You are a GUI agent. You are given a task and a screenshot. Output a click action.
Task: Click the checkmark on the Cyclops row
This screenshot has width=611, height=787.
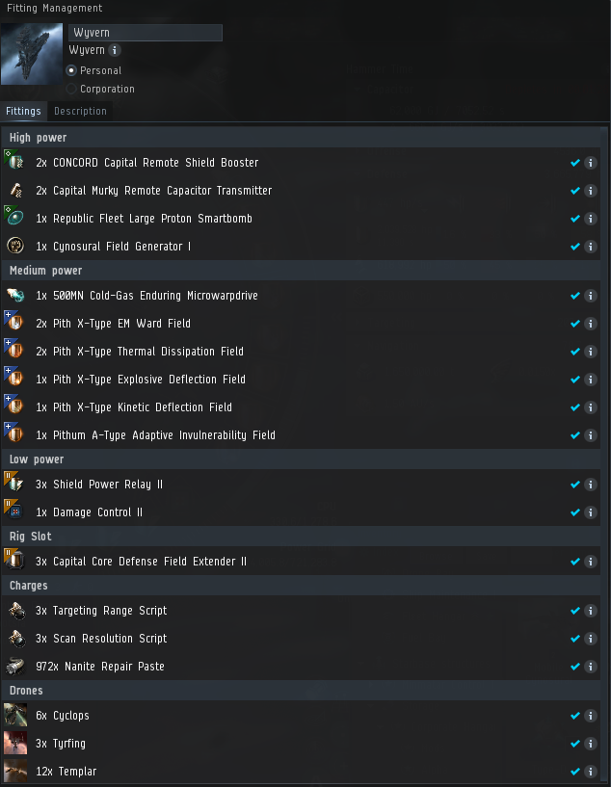pyautogui.click(x=575, y=716)
